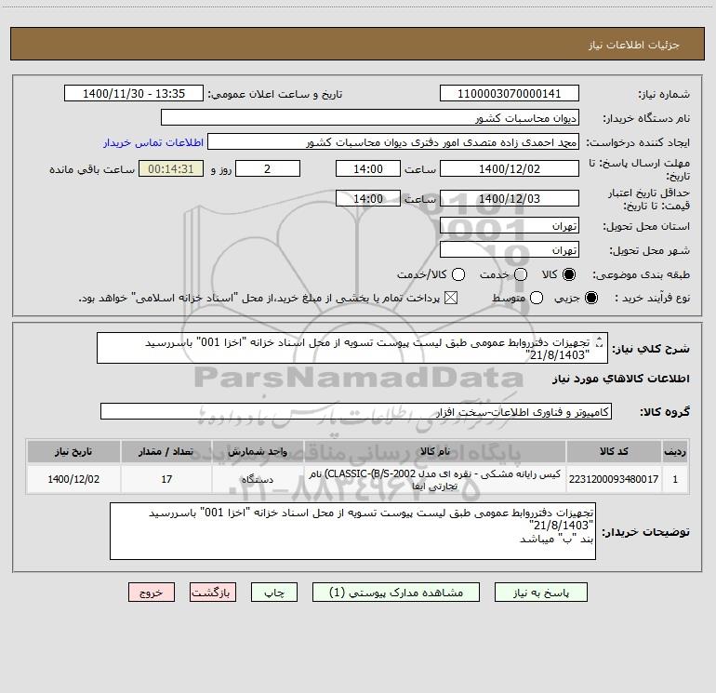Click the price validity date 1400/12/03 field
Viewport: 716px width, 693px height.
pyautogui.click(x=510, y=198)
